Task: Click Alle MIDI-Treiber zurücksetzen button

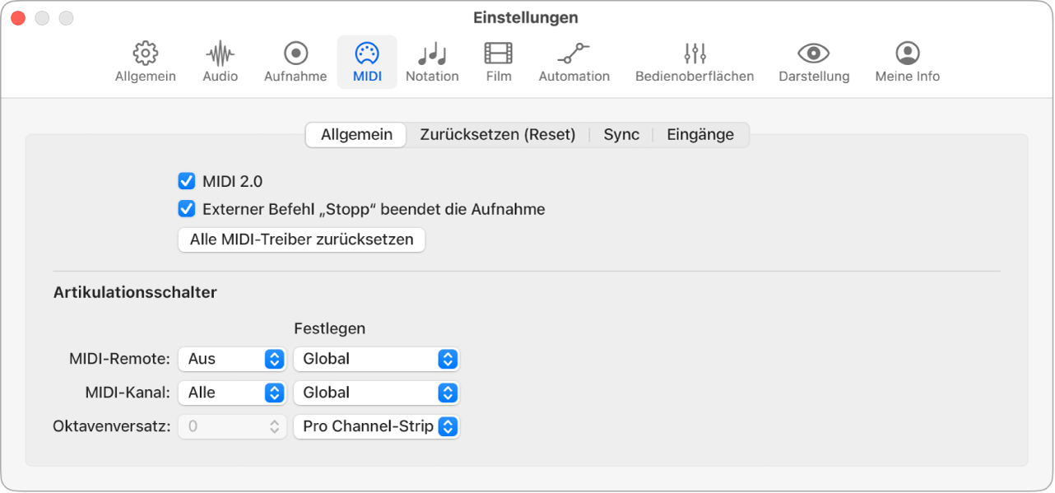Action: point(301,240)
